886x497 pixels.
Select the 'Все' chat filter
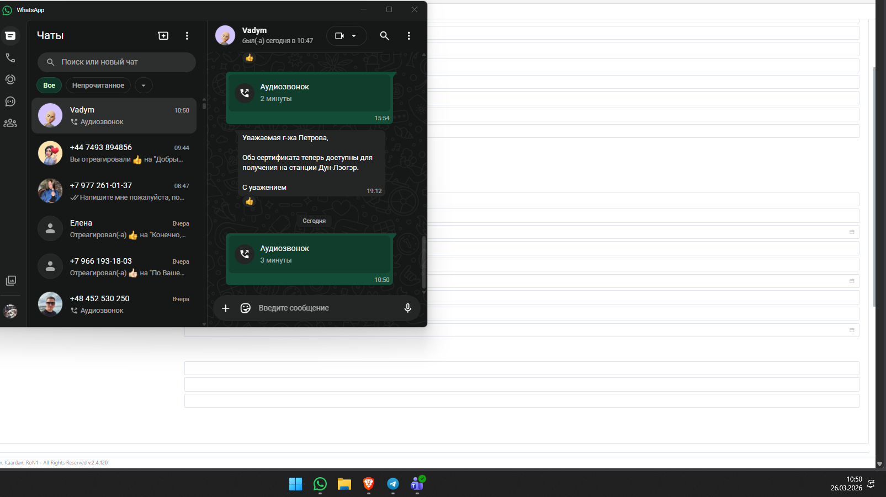(x=49, y=85)
